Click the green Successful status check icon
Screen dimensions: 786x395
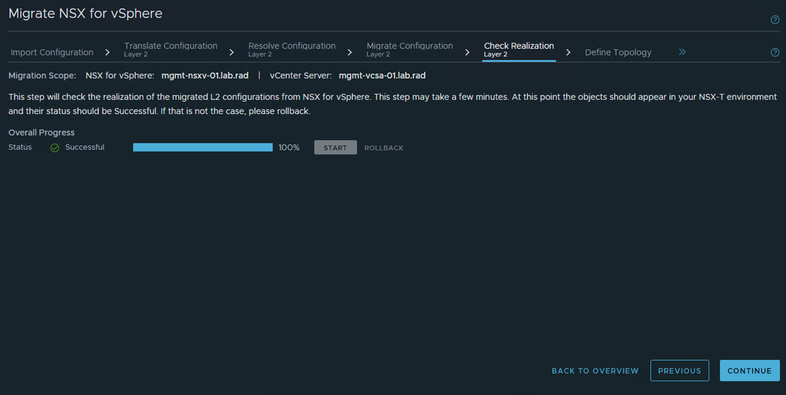(x=55, y=148)
